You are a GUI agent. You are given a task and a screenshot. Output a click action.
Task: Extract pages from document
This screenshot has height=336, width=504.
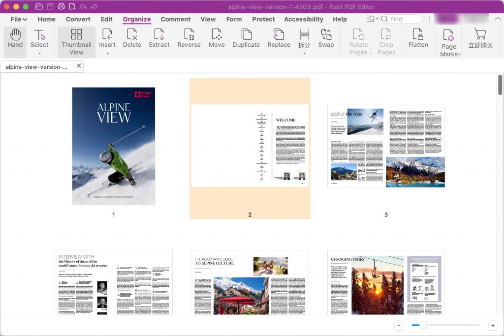pyautogui.click(x=159, y=38)
